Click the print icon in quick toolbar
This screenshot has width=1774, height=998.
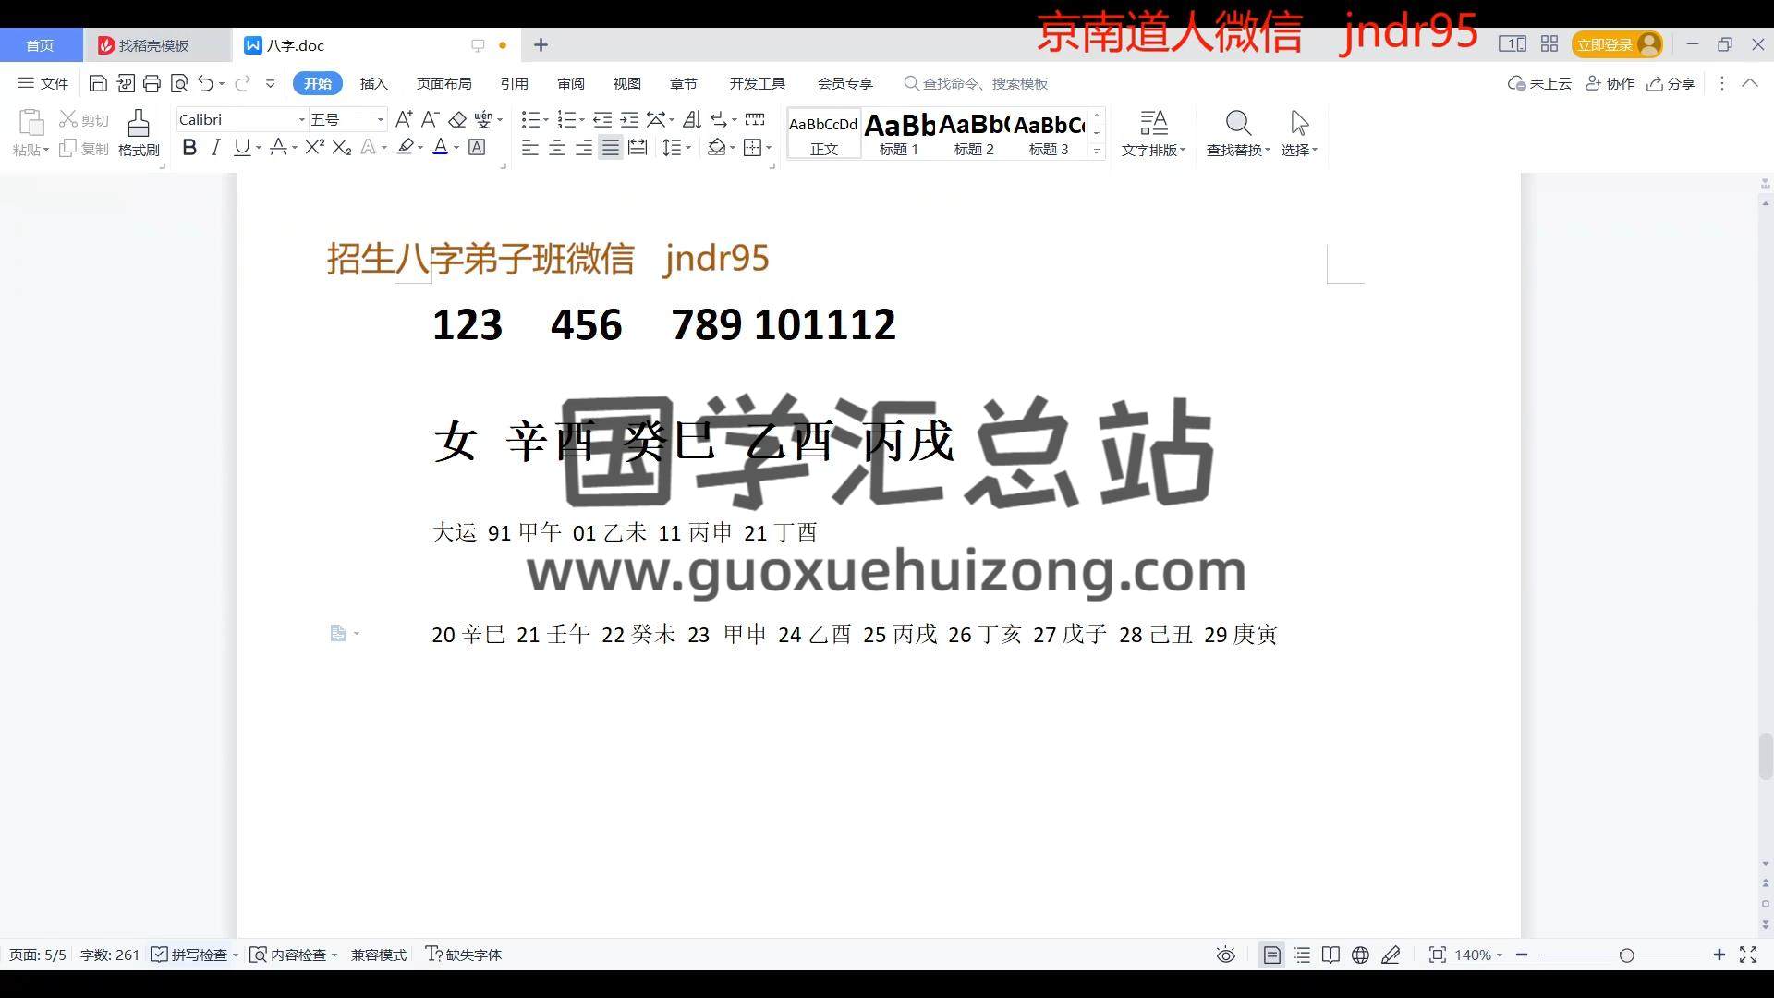click(152, 83)
